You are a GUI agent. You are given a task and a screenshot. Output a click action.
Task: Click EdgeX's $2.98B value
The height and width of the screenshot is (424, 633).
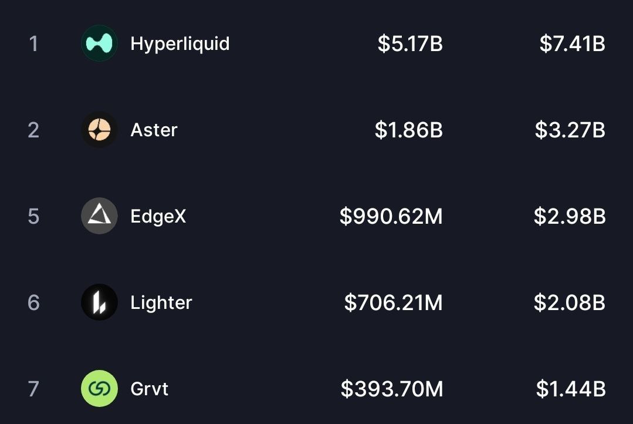[569, 216]
